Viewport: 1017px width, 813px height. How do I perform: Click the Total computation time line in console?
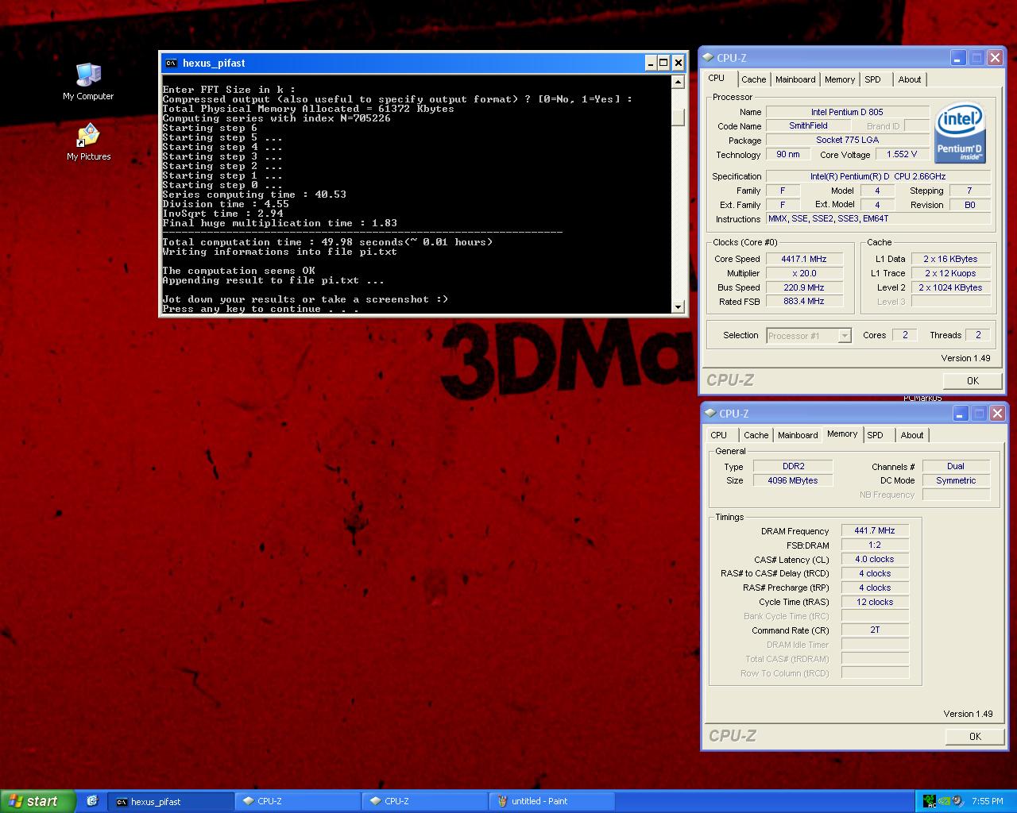(x=327, y=242)
